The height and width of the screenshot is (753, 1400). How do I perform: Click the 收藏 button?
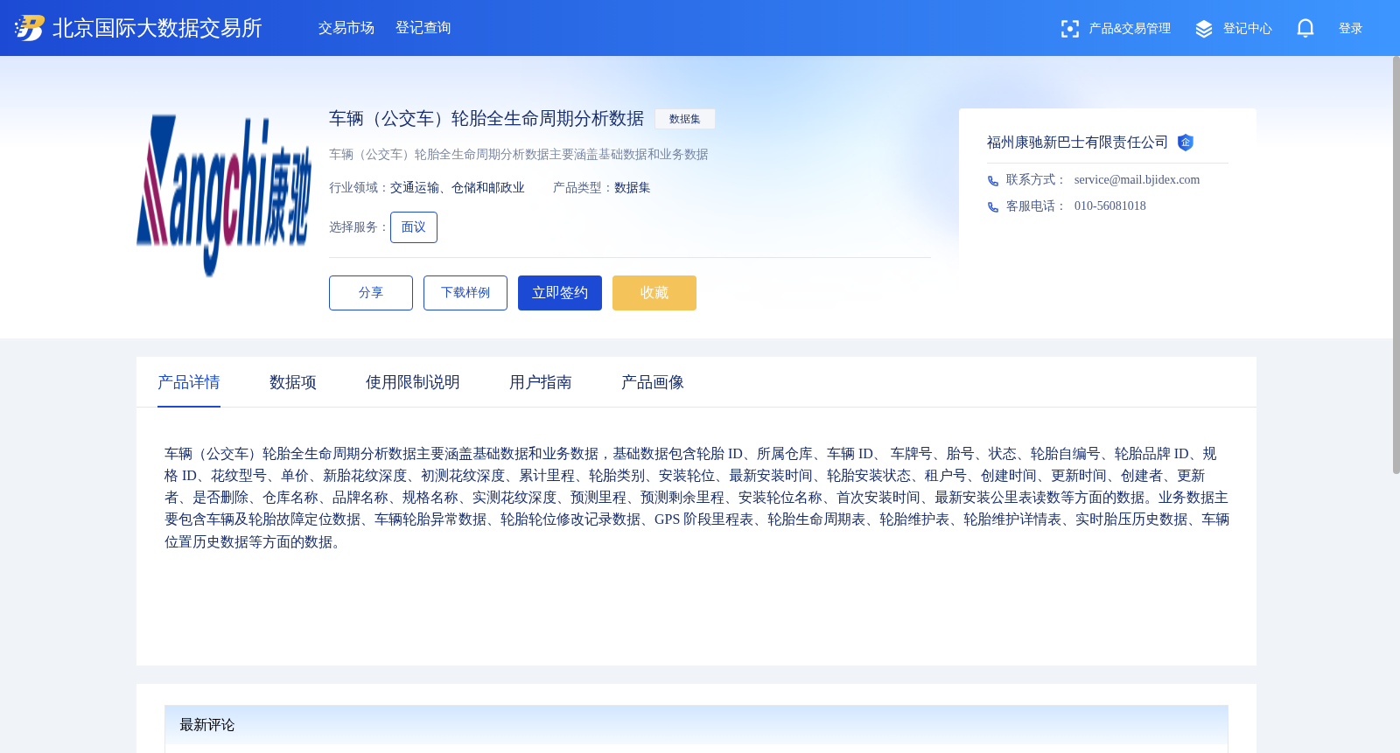654,293
